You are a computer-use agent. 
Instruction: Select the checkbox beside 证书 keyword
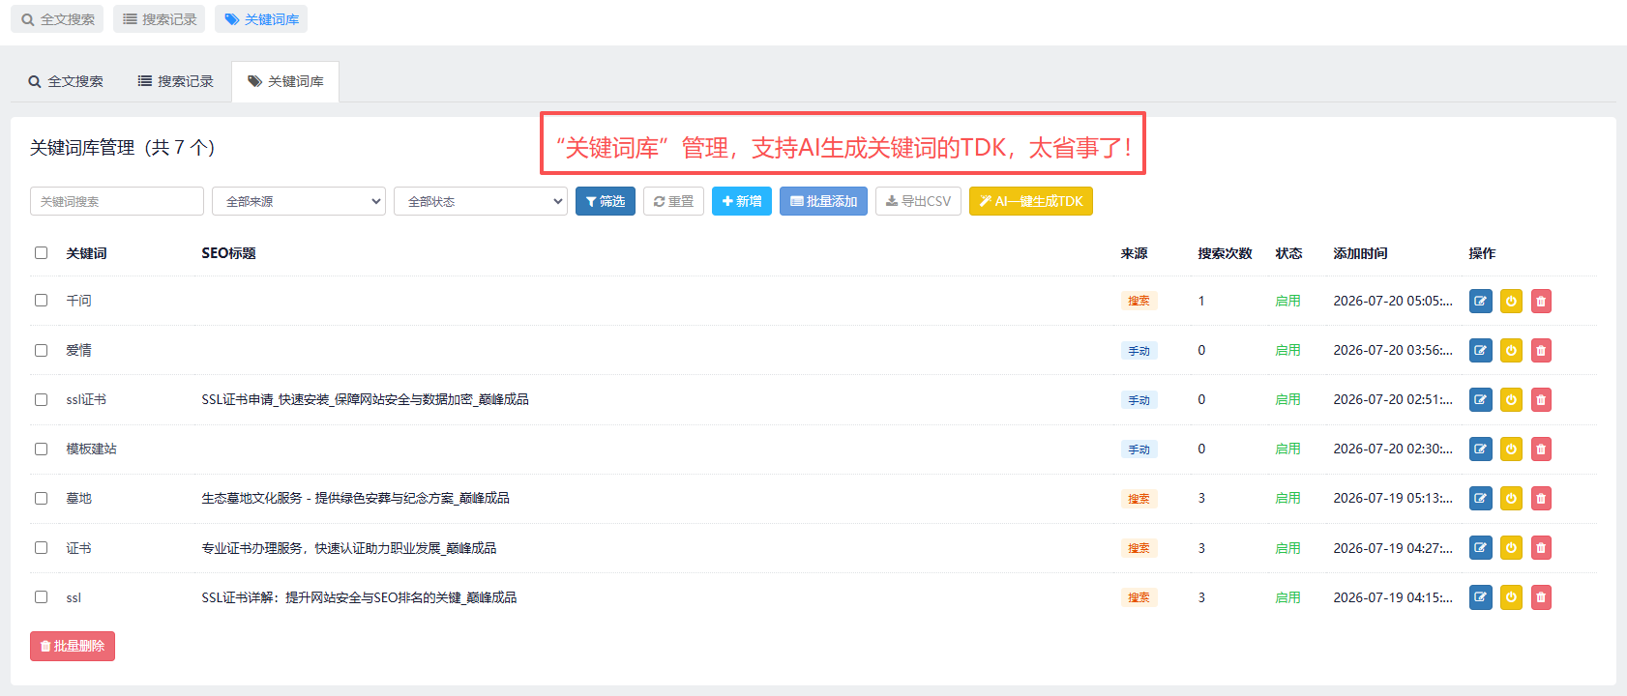[x=41, y=547]
